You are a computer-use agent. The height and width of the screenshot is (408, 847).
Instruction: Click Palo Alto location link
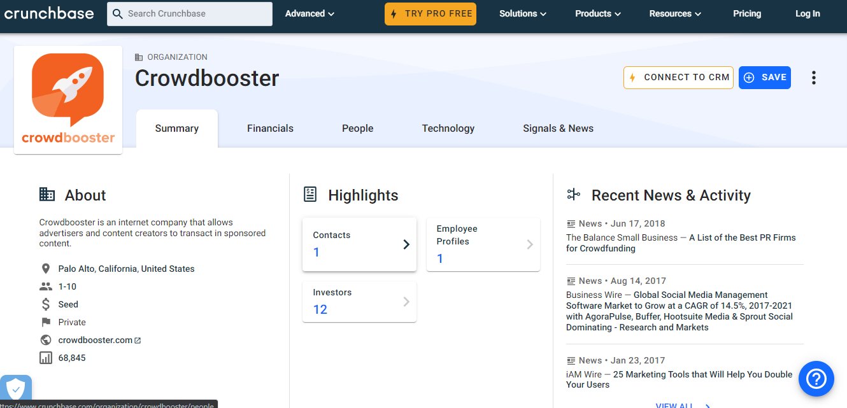pos(126,269)
